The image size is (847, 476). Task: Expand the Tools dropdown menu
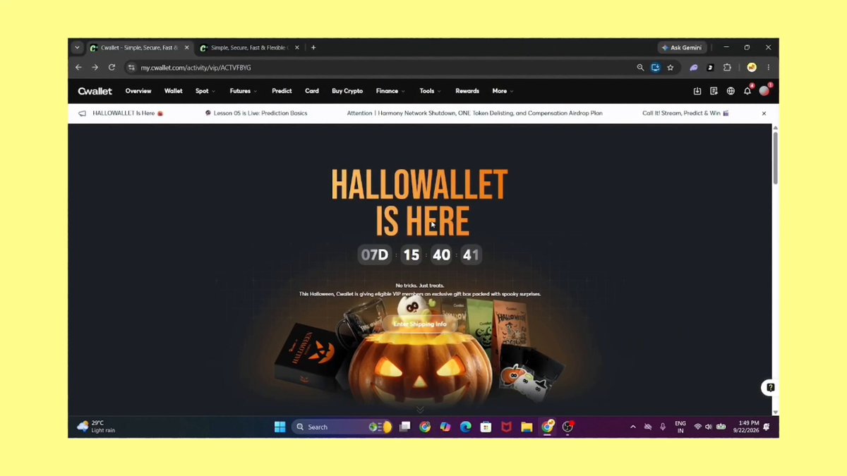[430, 91]
